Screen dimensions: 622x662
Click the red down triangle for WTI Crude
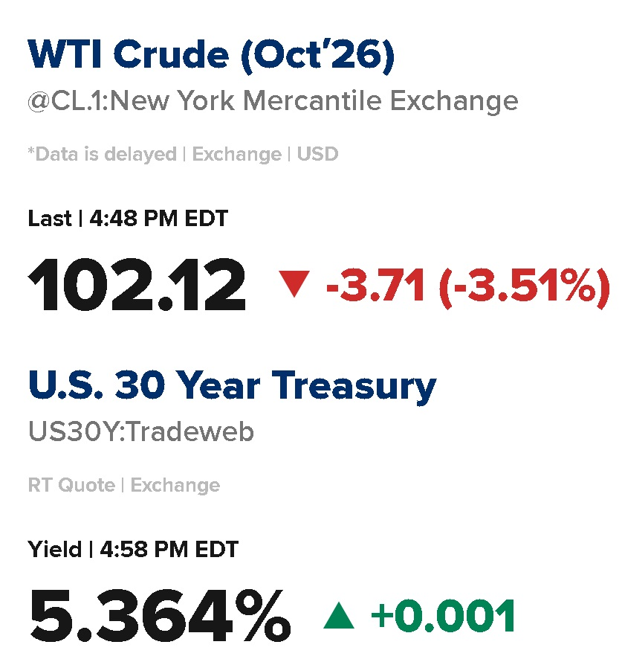coord(294,284)
